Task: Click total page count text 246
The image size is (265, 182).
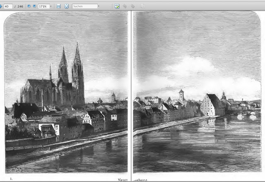Action: tap(20, 7)
